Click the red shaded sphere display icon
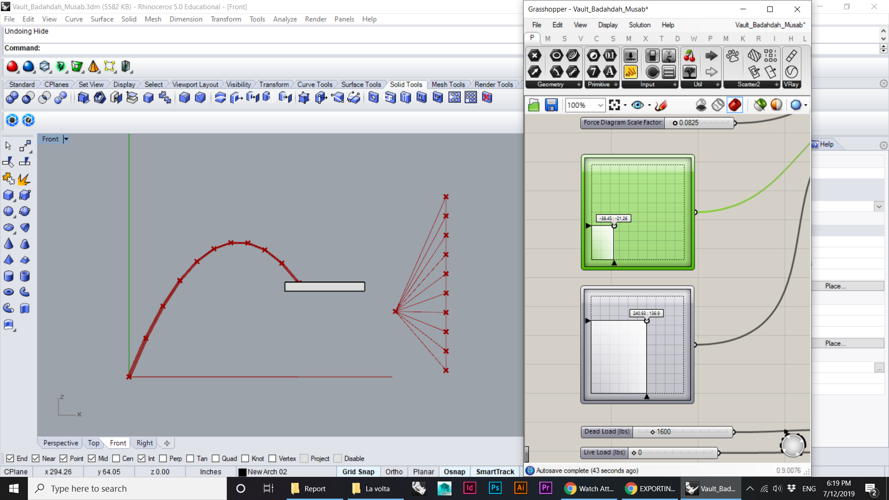889x500 pixels. click(12, 67)
